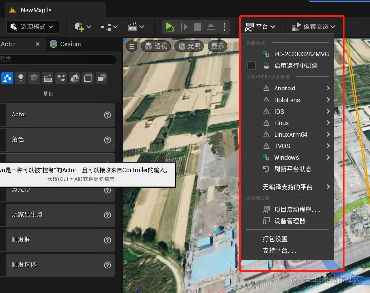Toggle the 平台 platforms menu
370x293 pixels.
click(x=260, y=27)
